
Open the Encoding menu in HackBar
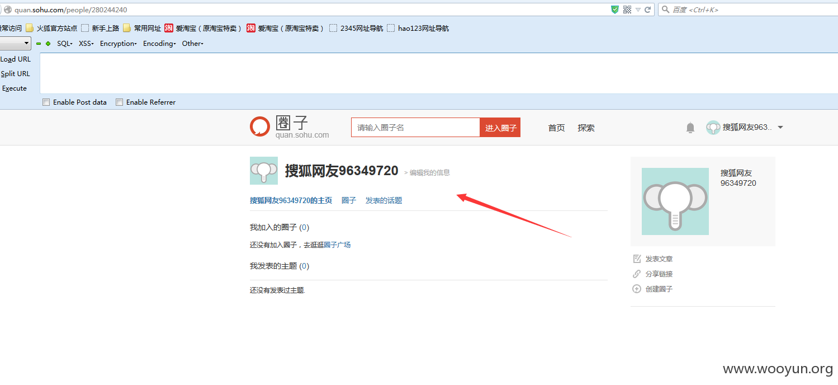[x=159, y=43]
